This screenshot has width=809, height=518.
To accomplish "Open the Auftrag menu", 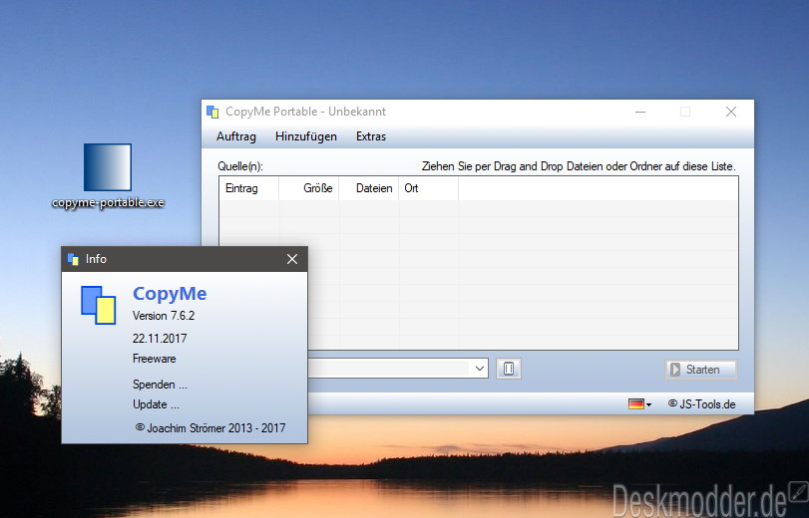I will click(236, 136).
